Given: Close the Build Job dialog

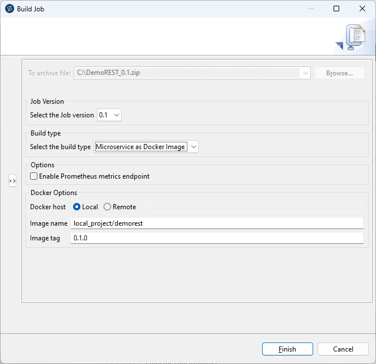Looking at the screenshot, I should click(x=362, y=9).
